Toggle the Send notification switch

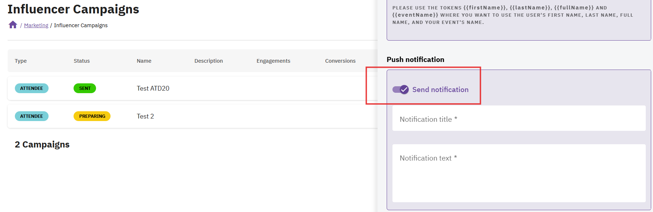(400, 90)
